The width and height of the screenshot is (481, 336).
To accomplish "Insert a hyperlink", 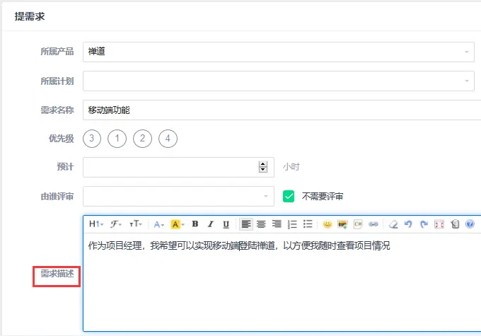I will pyautogui.click(x=373, y=224).
